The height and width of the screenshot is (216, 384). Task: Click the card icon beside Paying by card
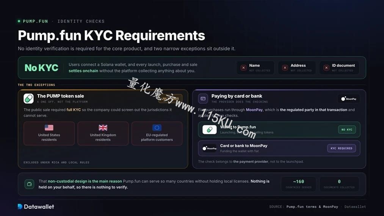coord(203,99)
